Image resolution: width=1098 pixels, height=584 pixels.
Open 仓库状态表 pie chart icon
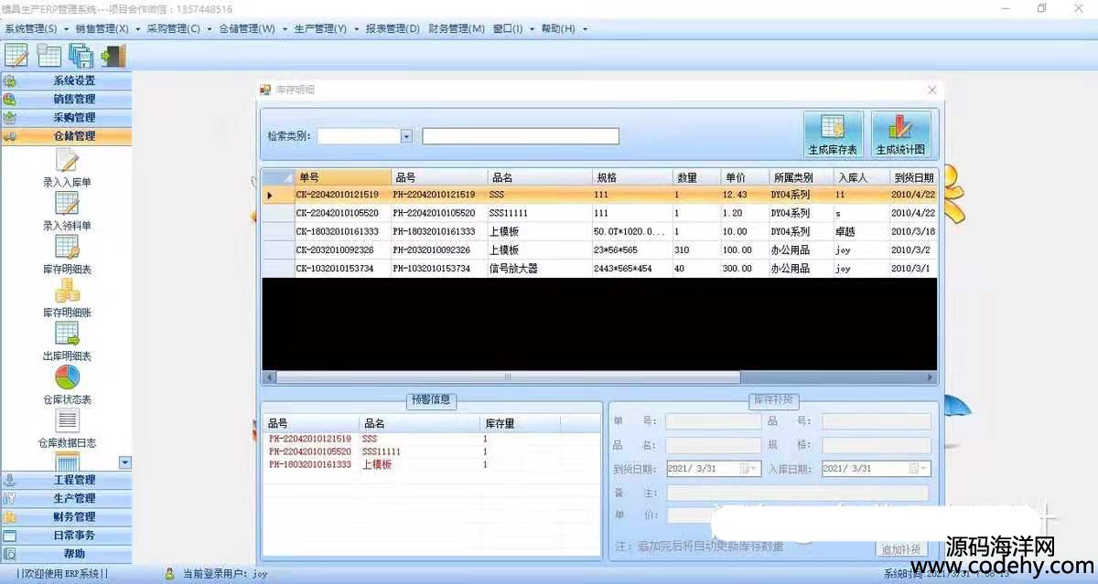coord(67,377)
